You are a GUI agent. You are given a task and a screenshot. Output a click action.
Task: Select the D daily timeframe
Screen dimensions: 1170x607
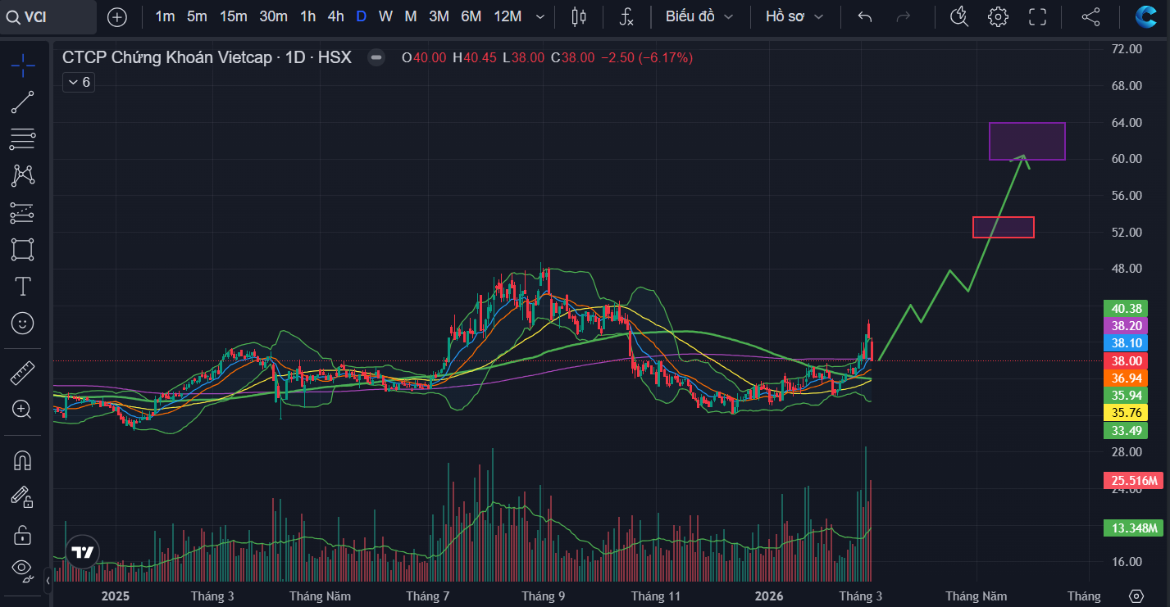361,16
